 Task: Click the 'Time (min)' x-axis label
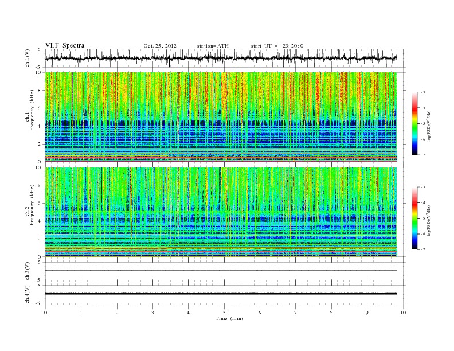click(x=229, y=318)
